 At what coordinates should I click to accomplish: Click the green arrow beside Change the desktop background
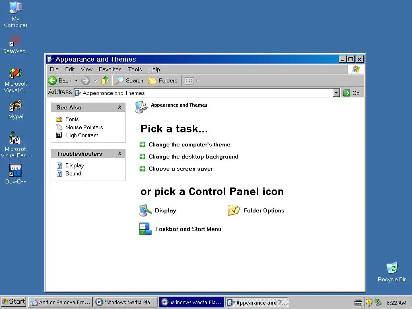coord(142,157)
